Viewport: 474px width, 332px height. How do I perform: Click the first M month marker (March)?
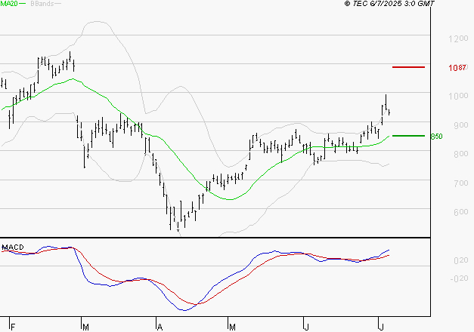pyautogui.click(x=85, y=327)
